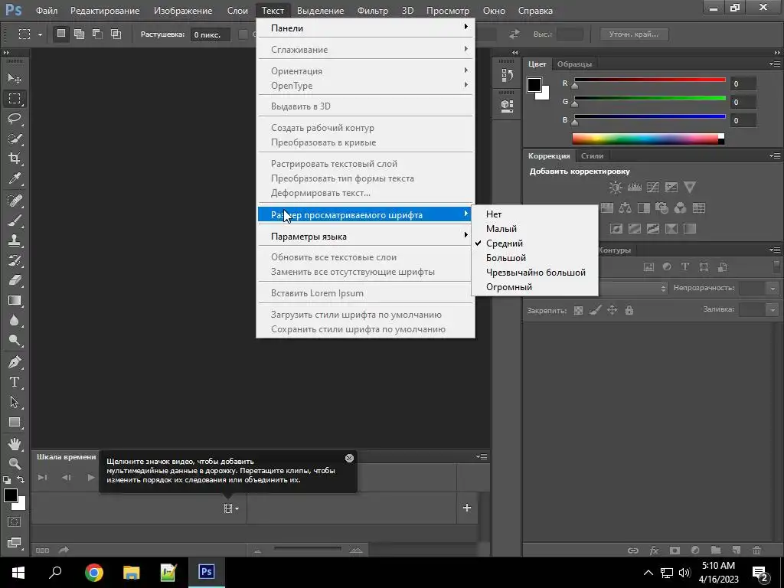This screenshot has height=588, width=784.
Task: Enable Intersect with selection mode
Action: pos(116,34)
